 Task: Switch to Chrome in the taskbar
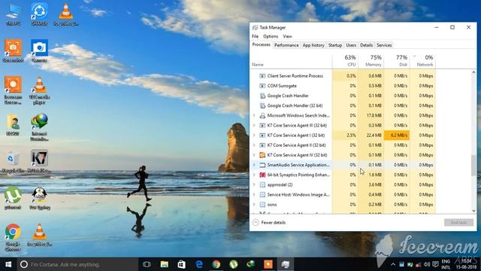coord(216,264)
